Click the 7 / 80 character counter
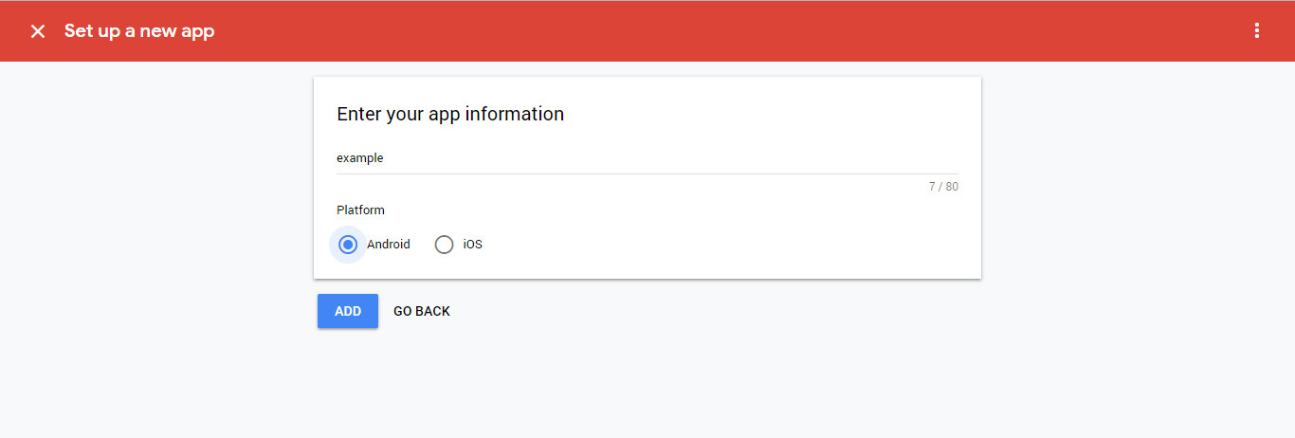 click(943, 187)
